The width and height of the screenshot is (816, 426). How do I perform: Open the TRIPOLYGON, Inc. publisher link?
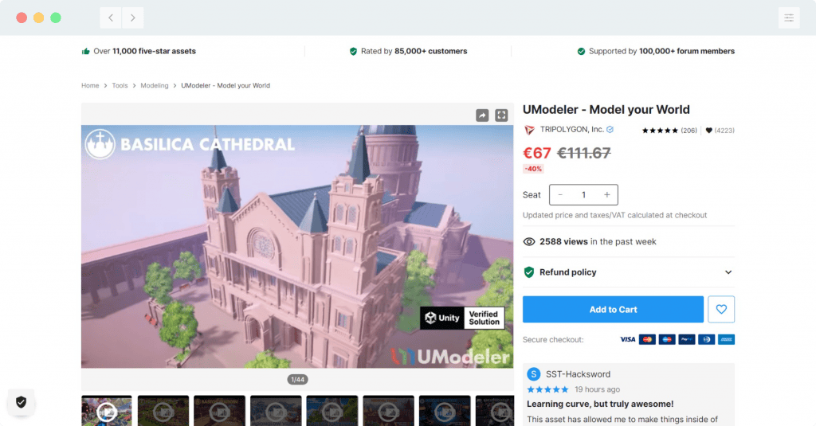tap(571, 130)
